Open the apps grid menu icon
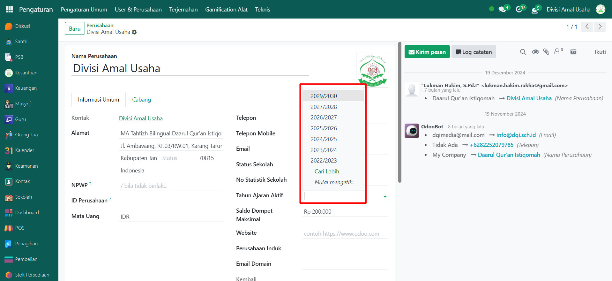612x281 pixels. click(10, 9)
